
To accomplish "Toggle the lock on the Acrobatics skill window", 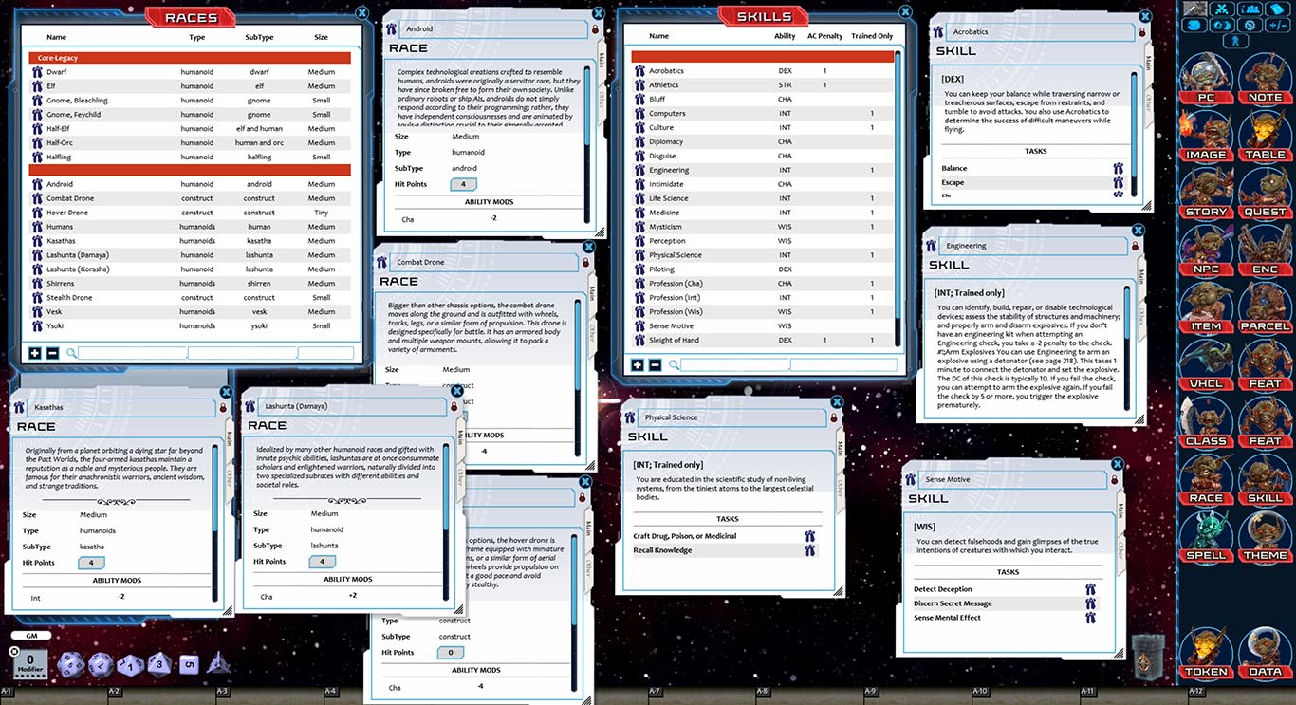I will (1142, 31).
